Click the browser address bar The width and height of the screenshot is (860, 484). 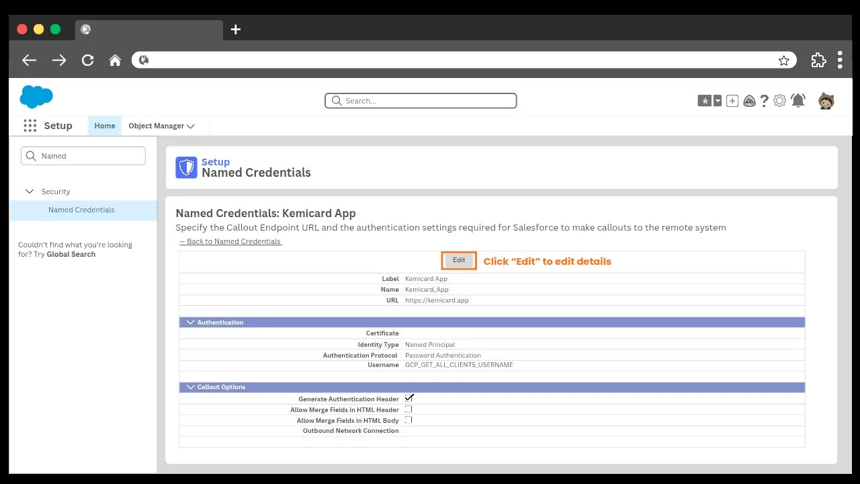tap(464, 61)
